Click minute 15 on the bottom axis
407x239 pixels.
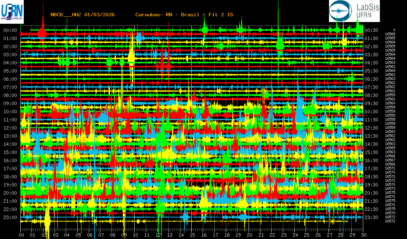click(x=192, y=235)
